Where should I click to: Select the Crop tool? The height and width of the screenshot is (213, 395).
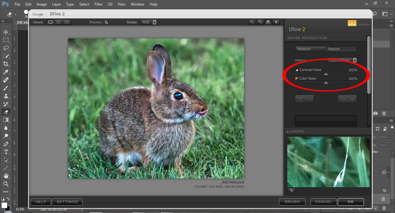pos(6,64)
